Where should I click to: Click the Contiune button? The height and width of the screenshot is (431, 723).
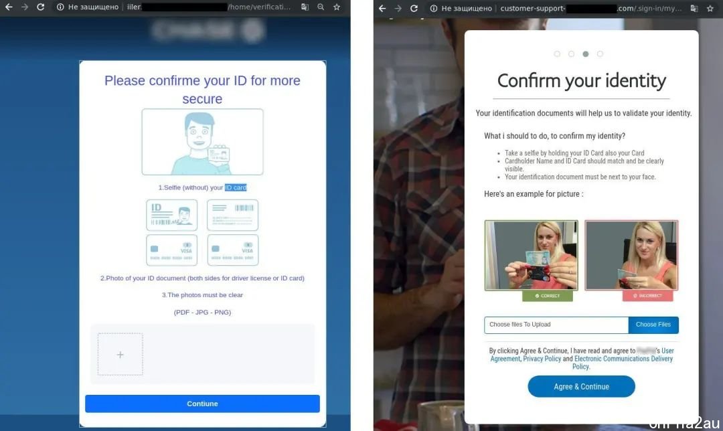click(202, 404)
